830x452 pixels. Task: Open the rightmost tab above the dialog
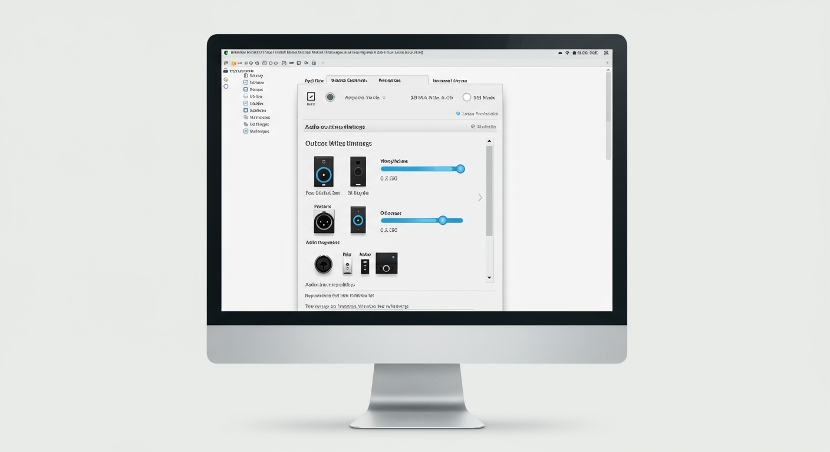pos(450,81)
